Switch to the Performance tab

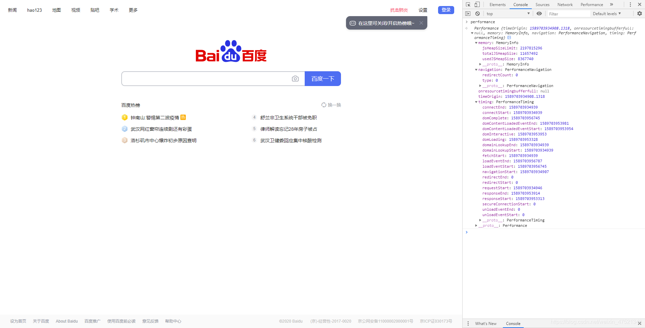[x=592, y=5]
